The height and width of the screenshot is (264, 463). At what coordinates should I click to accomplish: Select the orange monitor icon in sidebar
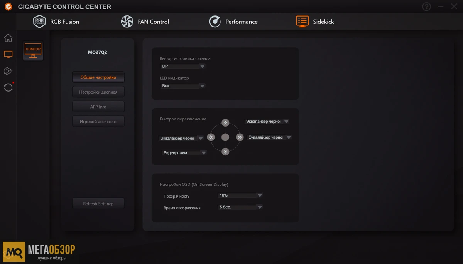pos(8,55)
